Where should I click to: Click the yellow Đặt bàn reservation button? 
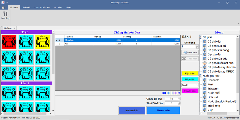pyautogui.click(x=190, y=73)
